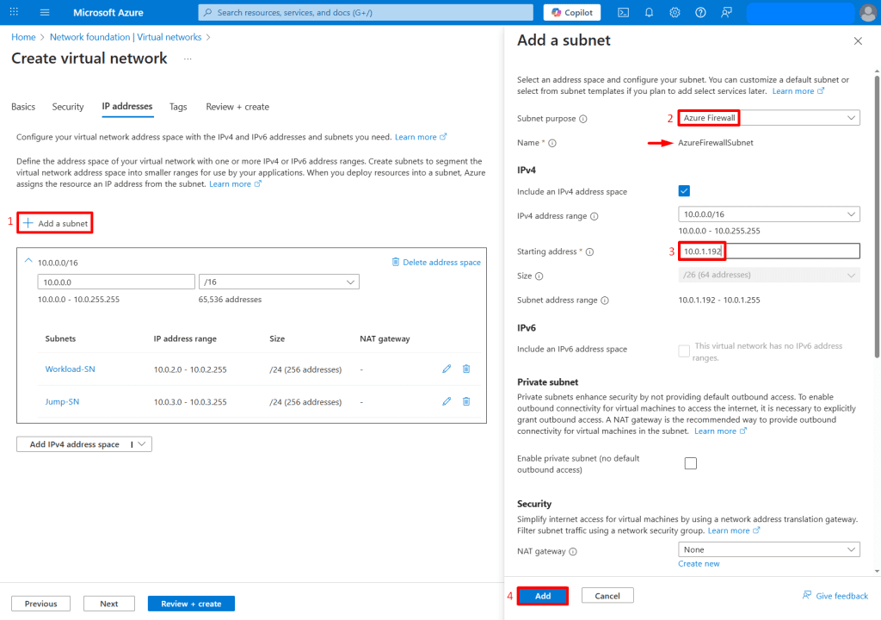Open the Subnet purpose dropdown
Viewport: 881px width, 620px height.
[x=768, y=118]
